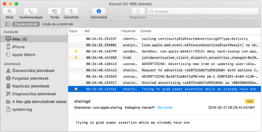Click the magnifier icon in search field

[x=151, y=11]
